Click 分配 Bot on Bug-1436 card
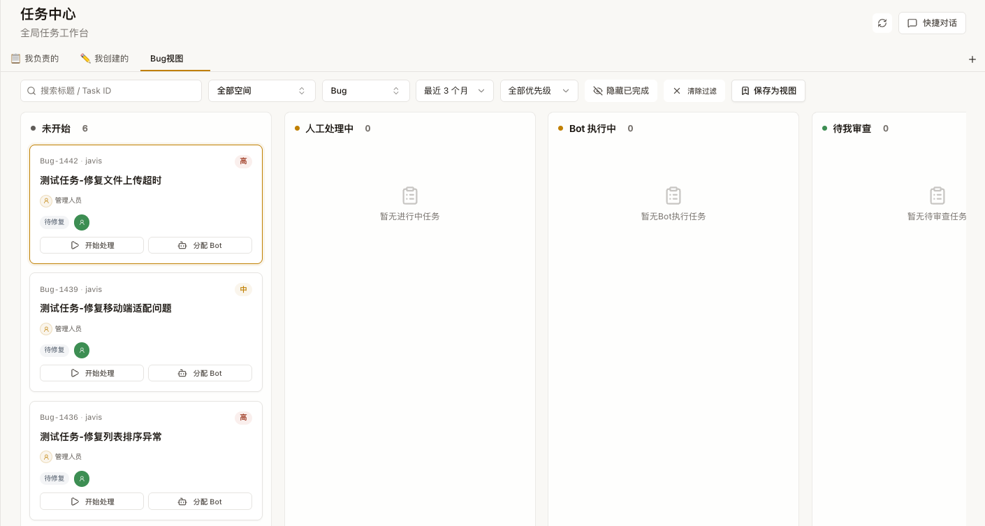The height and width of the screenshot is (526, 985). tap(200, 502)
